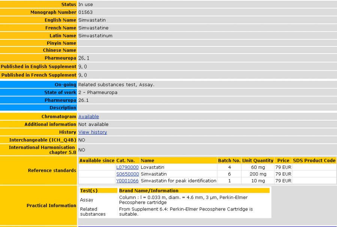The width and height of the screenshot is (337, 227).
Task: Open the Chromatogram 'Available' link
Action: [x=88, y=116]
